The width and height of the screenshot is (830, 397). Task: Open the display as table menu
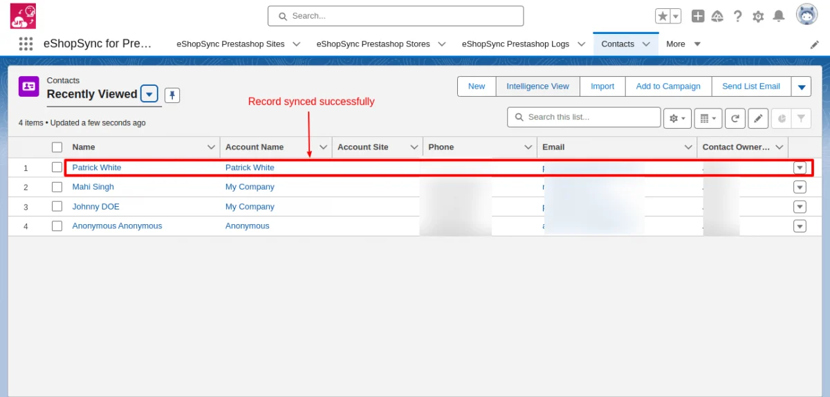(x=708, y=118)
